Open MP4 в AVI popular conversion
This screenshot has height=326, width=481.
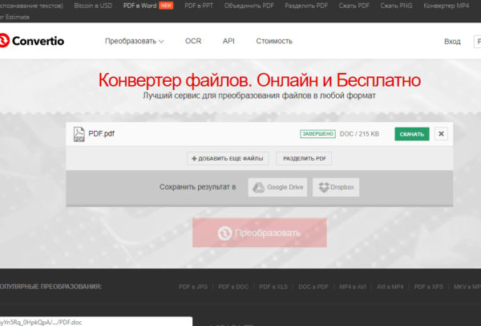353,287
